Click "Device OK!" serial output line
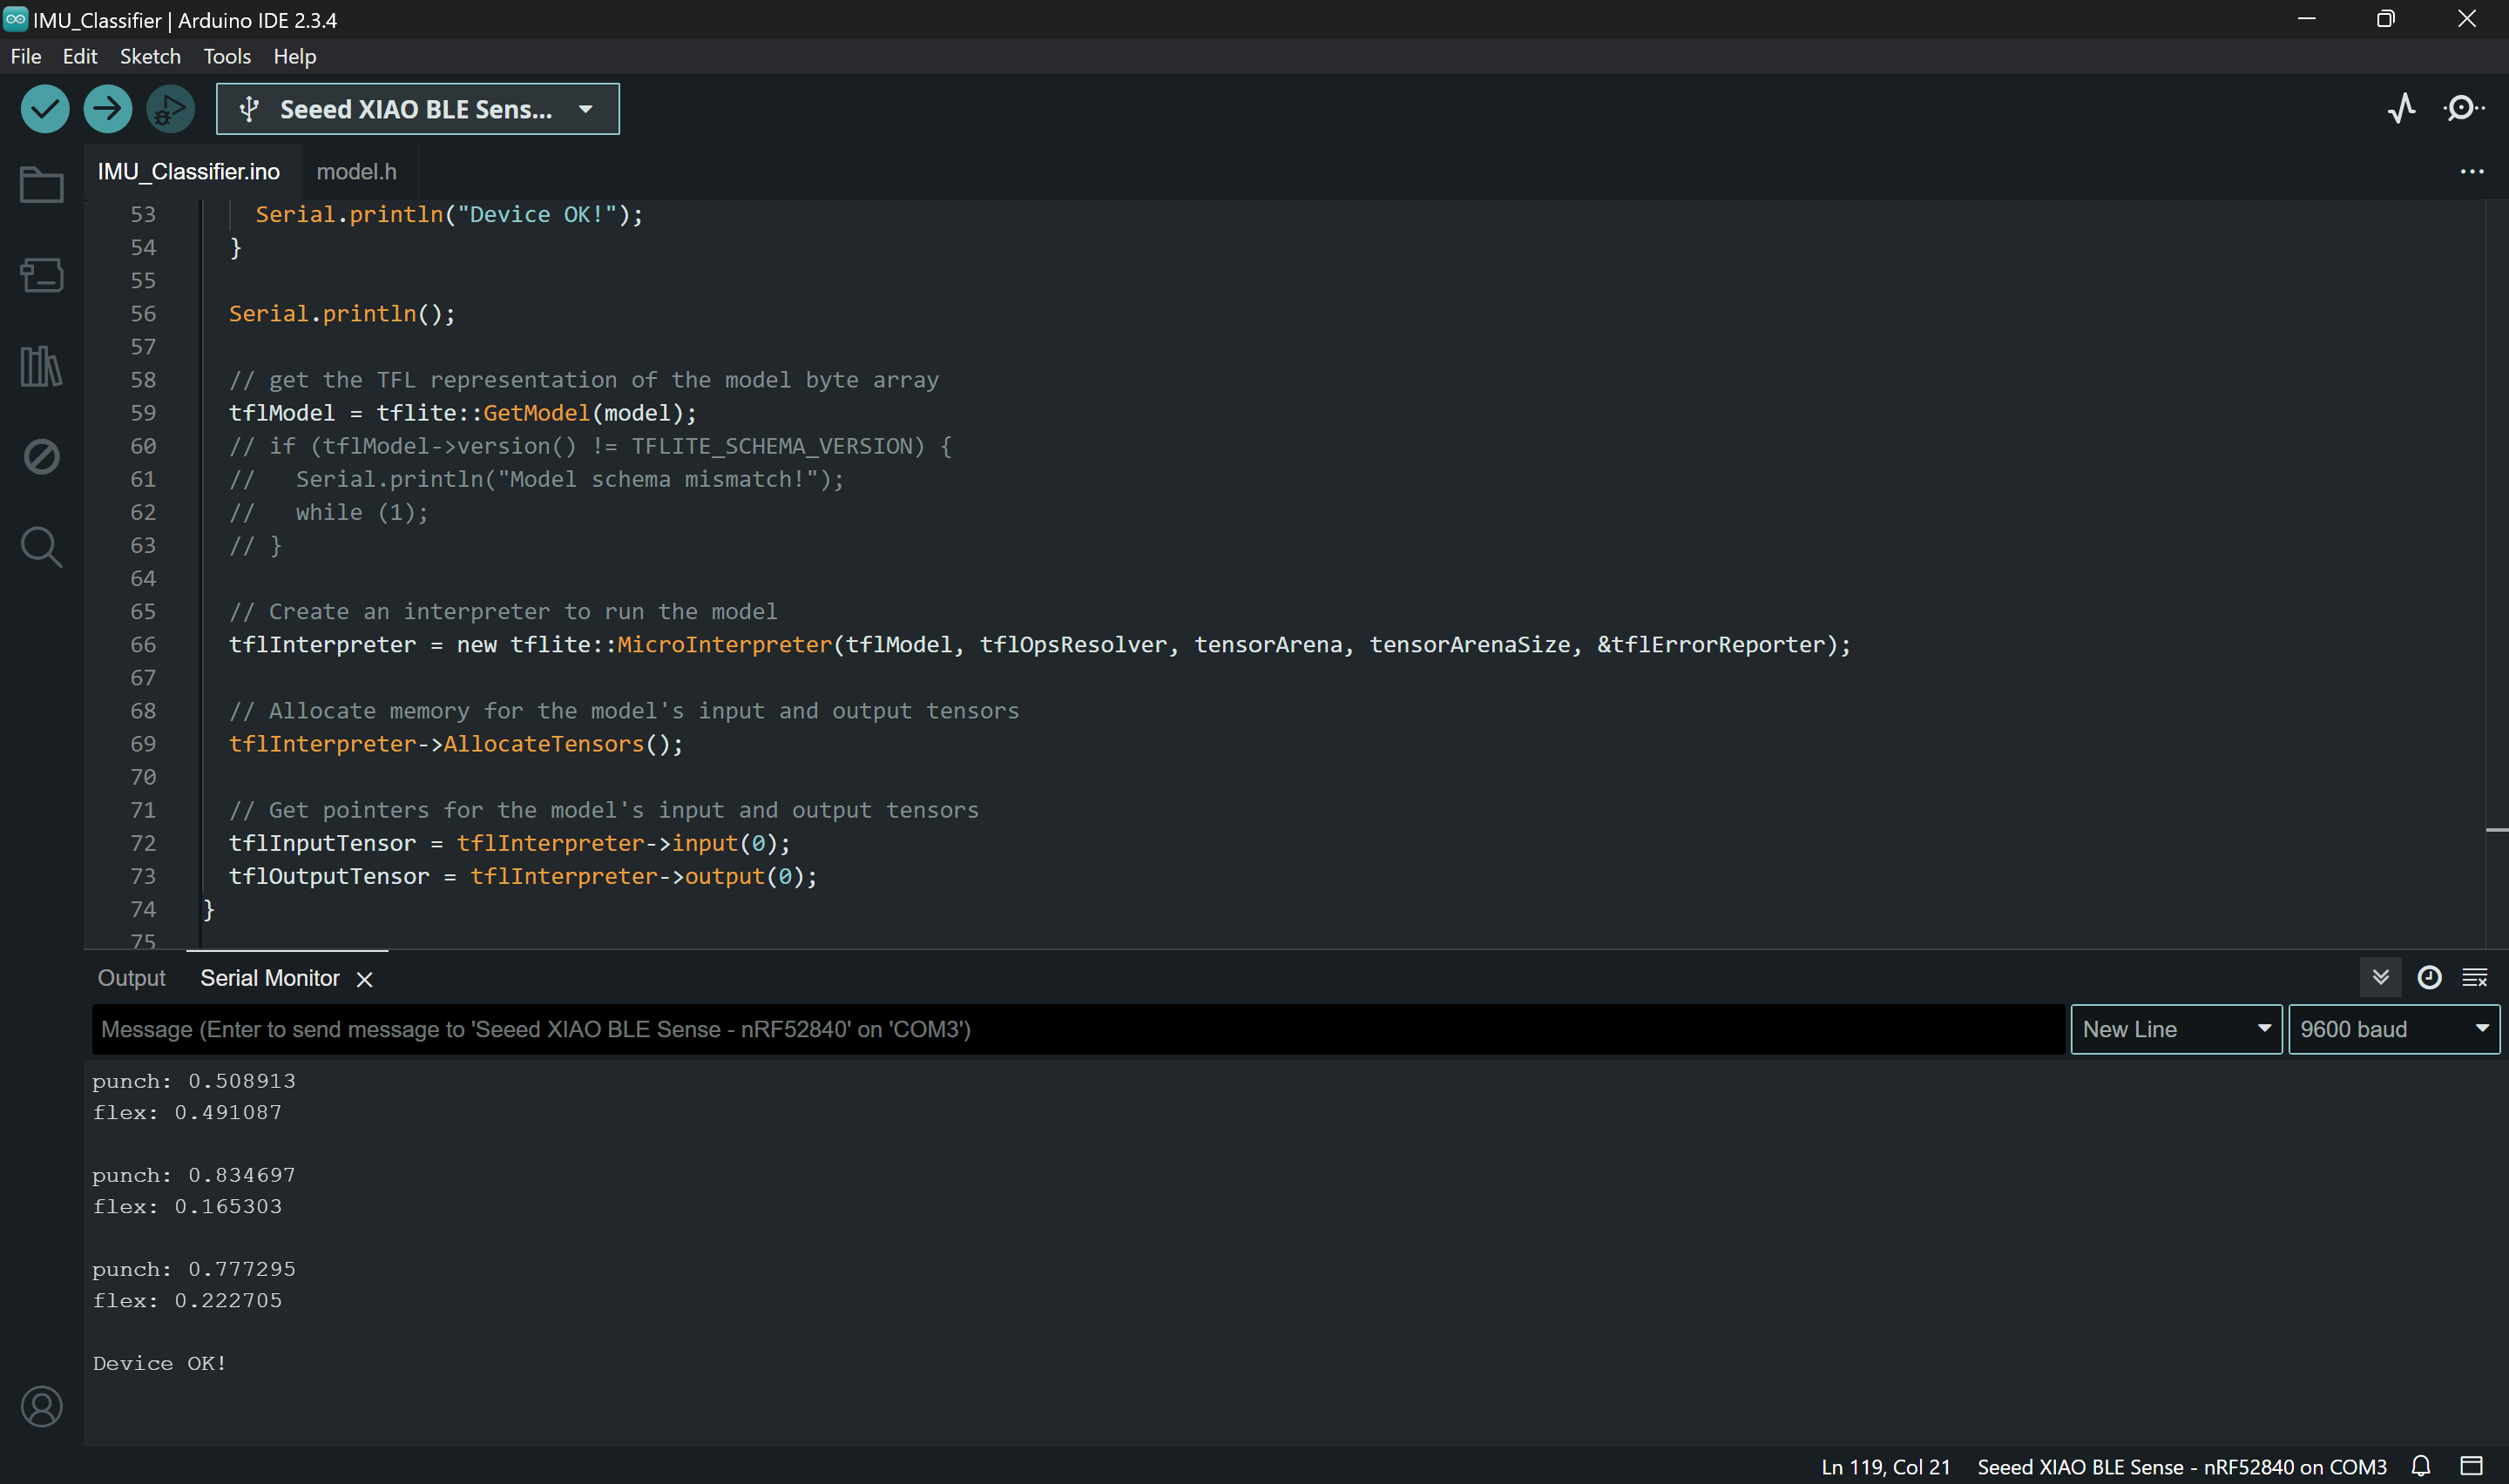This screenshot has height=1484, width=2509. tap(160, 1363)
